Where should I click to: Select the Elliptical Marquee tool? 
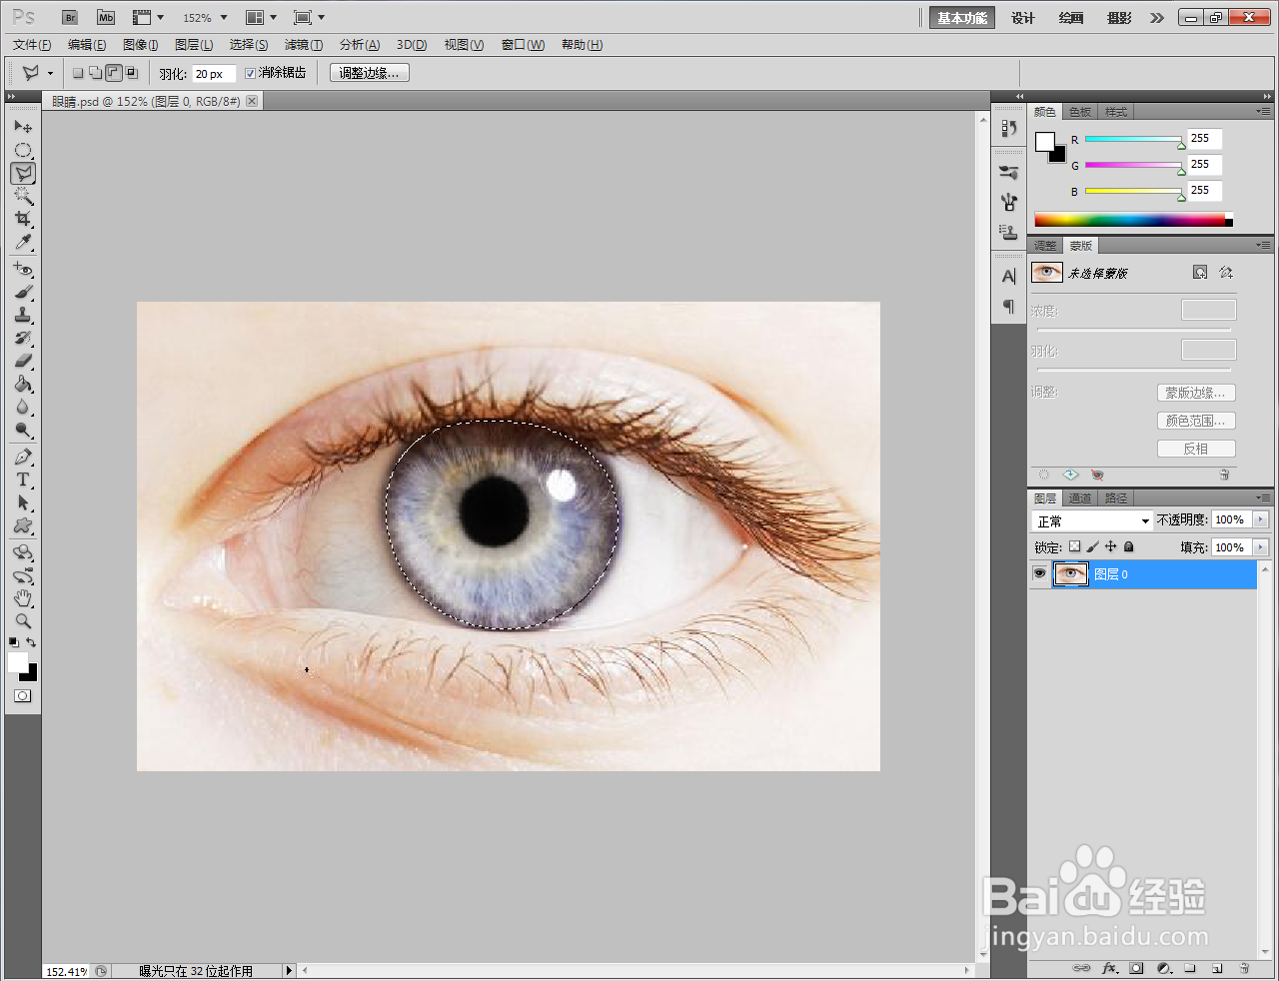(23, 150)
